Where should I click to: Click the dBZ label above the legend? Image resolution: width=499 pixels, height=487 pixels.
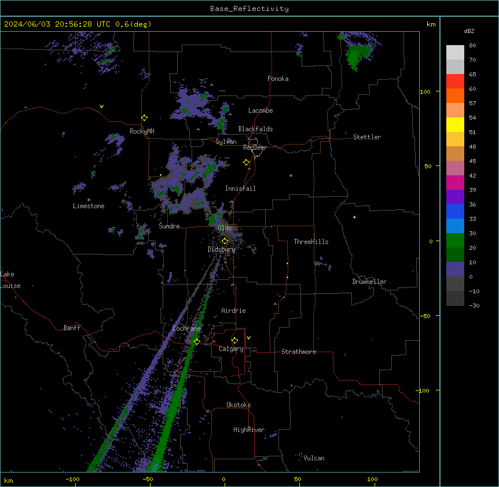[469, 31]
